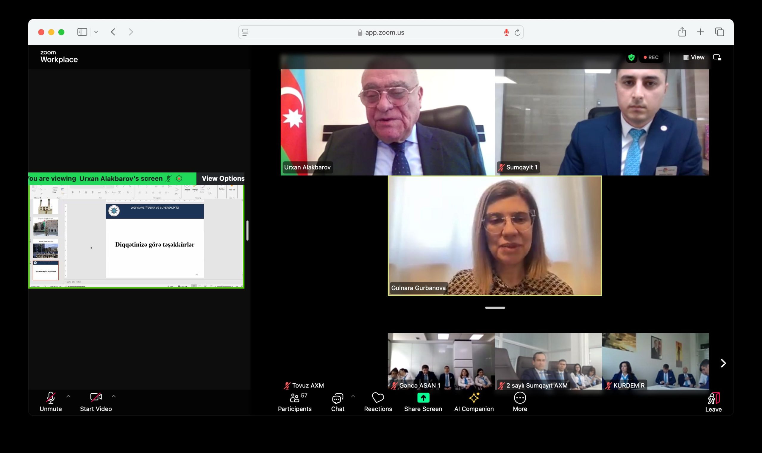The width and height of the screenshot is (762, 453).
Task: Expand the chat options caret
Action: (353, 396)
